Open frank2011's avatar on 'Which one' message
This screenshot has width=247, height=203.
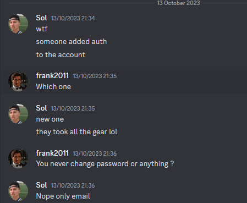[x=18, y=81]
